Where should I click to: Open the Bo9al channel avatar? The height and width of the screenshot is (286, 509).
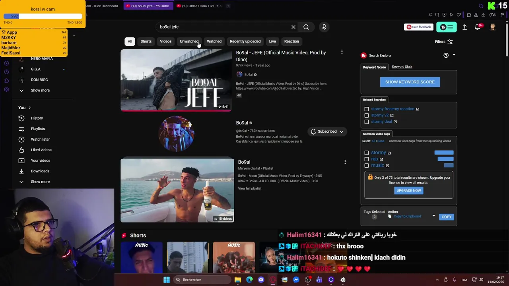[x=176, y=133]
